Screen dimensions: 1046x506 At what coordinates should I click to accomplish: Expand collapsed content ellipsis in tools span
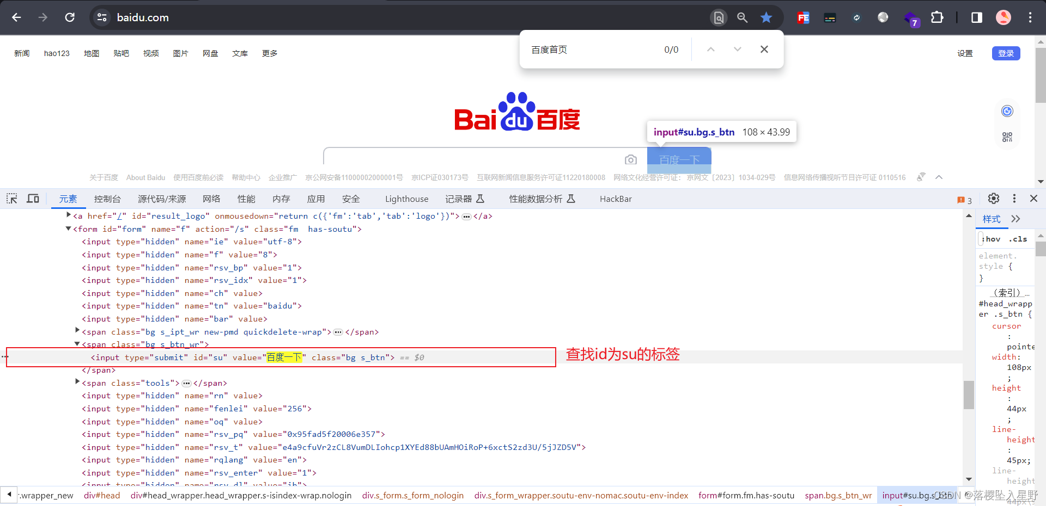pos(186,384)
